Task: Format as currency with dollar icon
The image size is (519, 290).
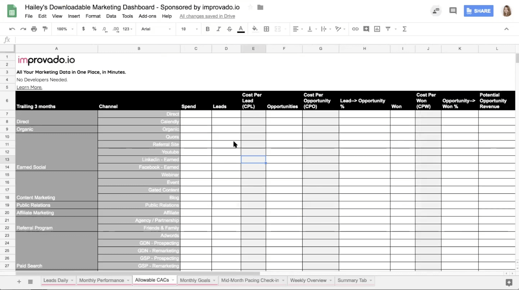Action: 83,29
